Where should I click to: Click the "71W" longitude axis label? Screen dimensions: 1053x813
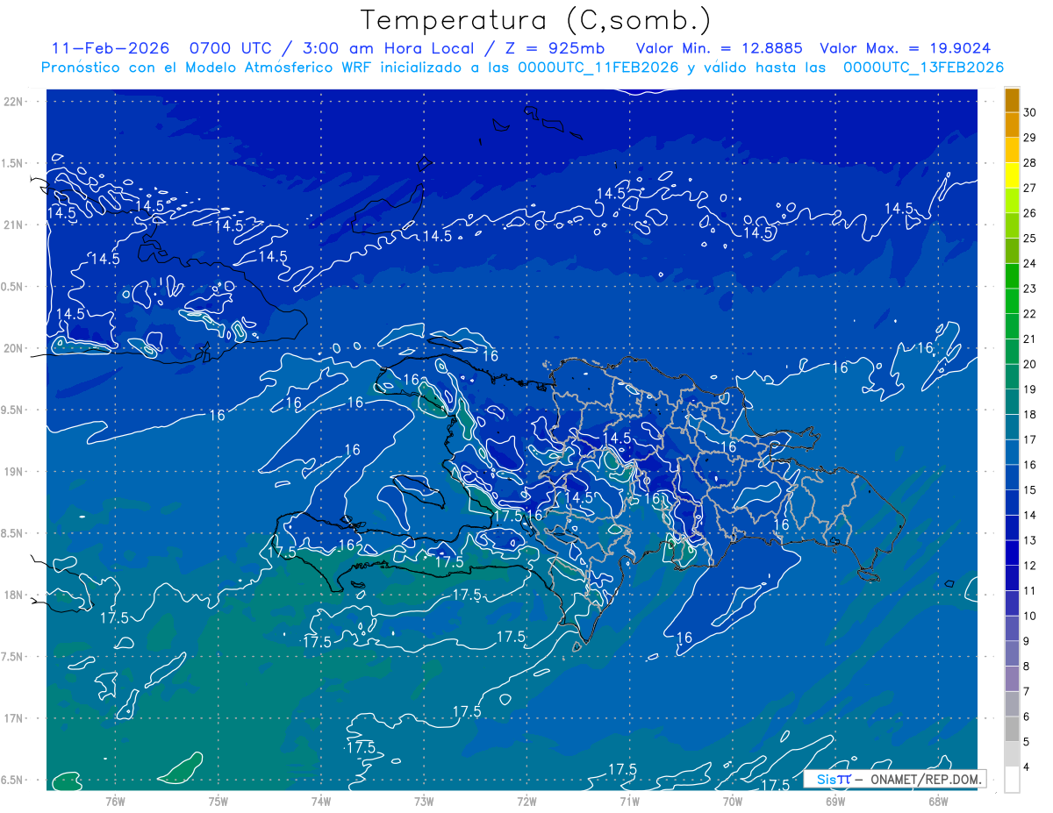[629, 802]
